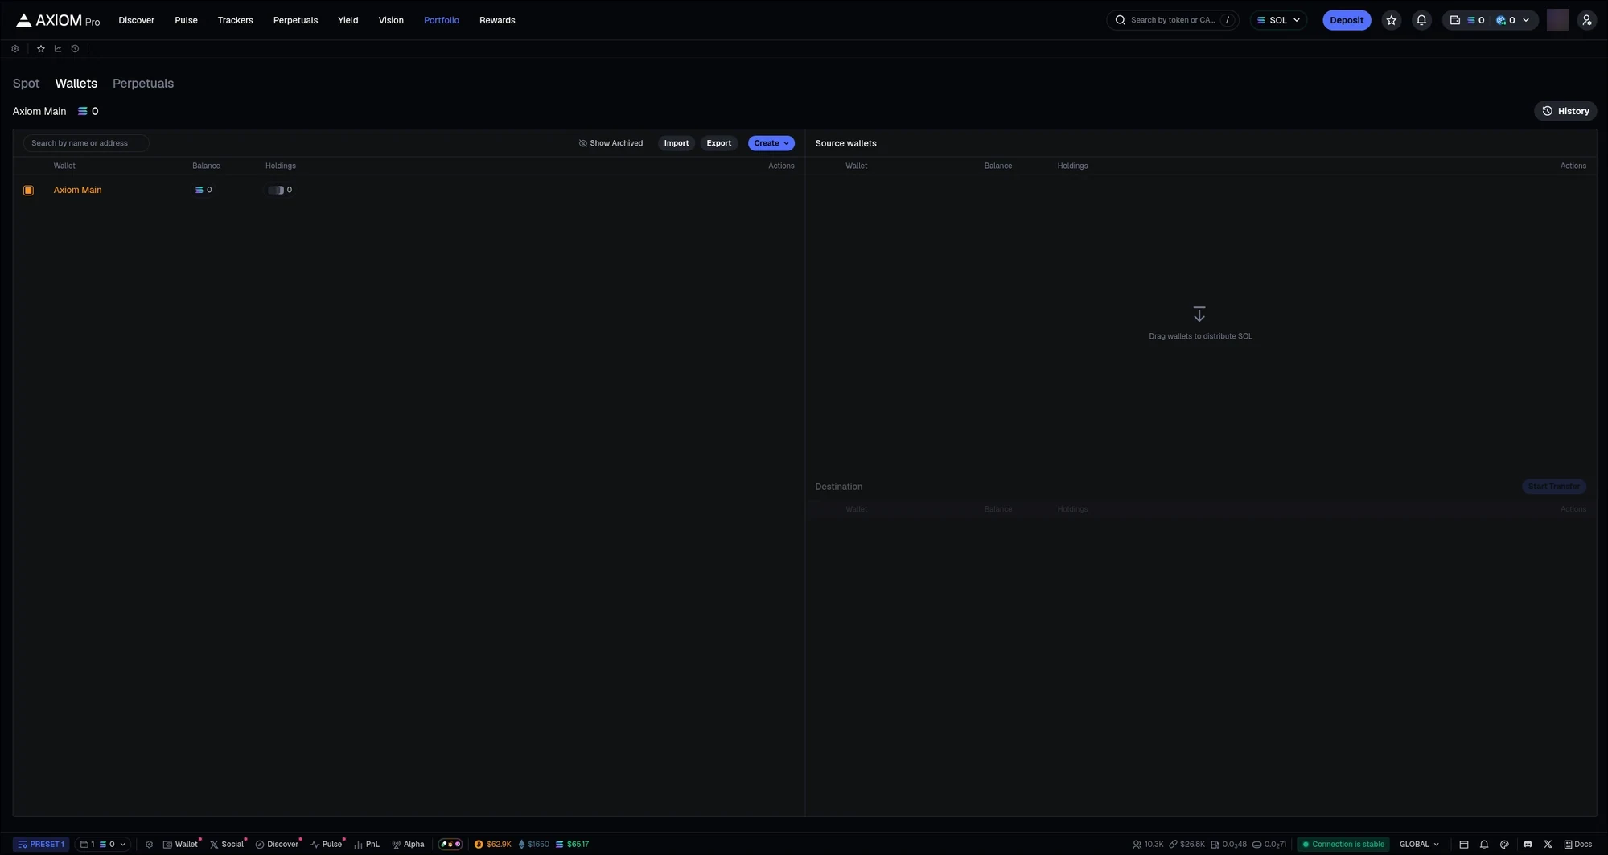Open Docs link in the footer

pos(1577,844)
